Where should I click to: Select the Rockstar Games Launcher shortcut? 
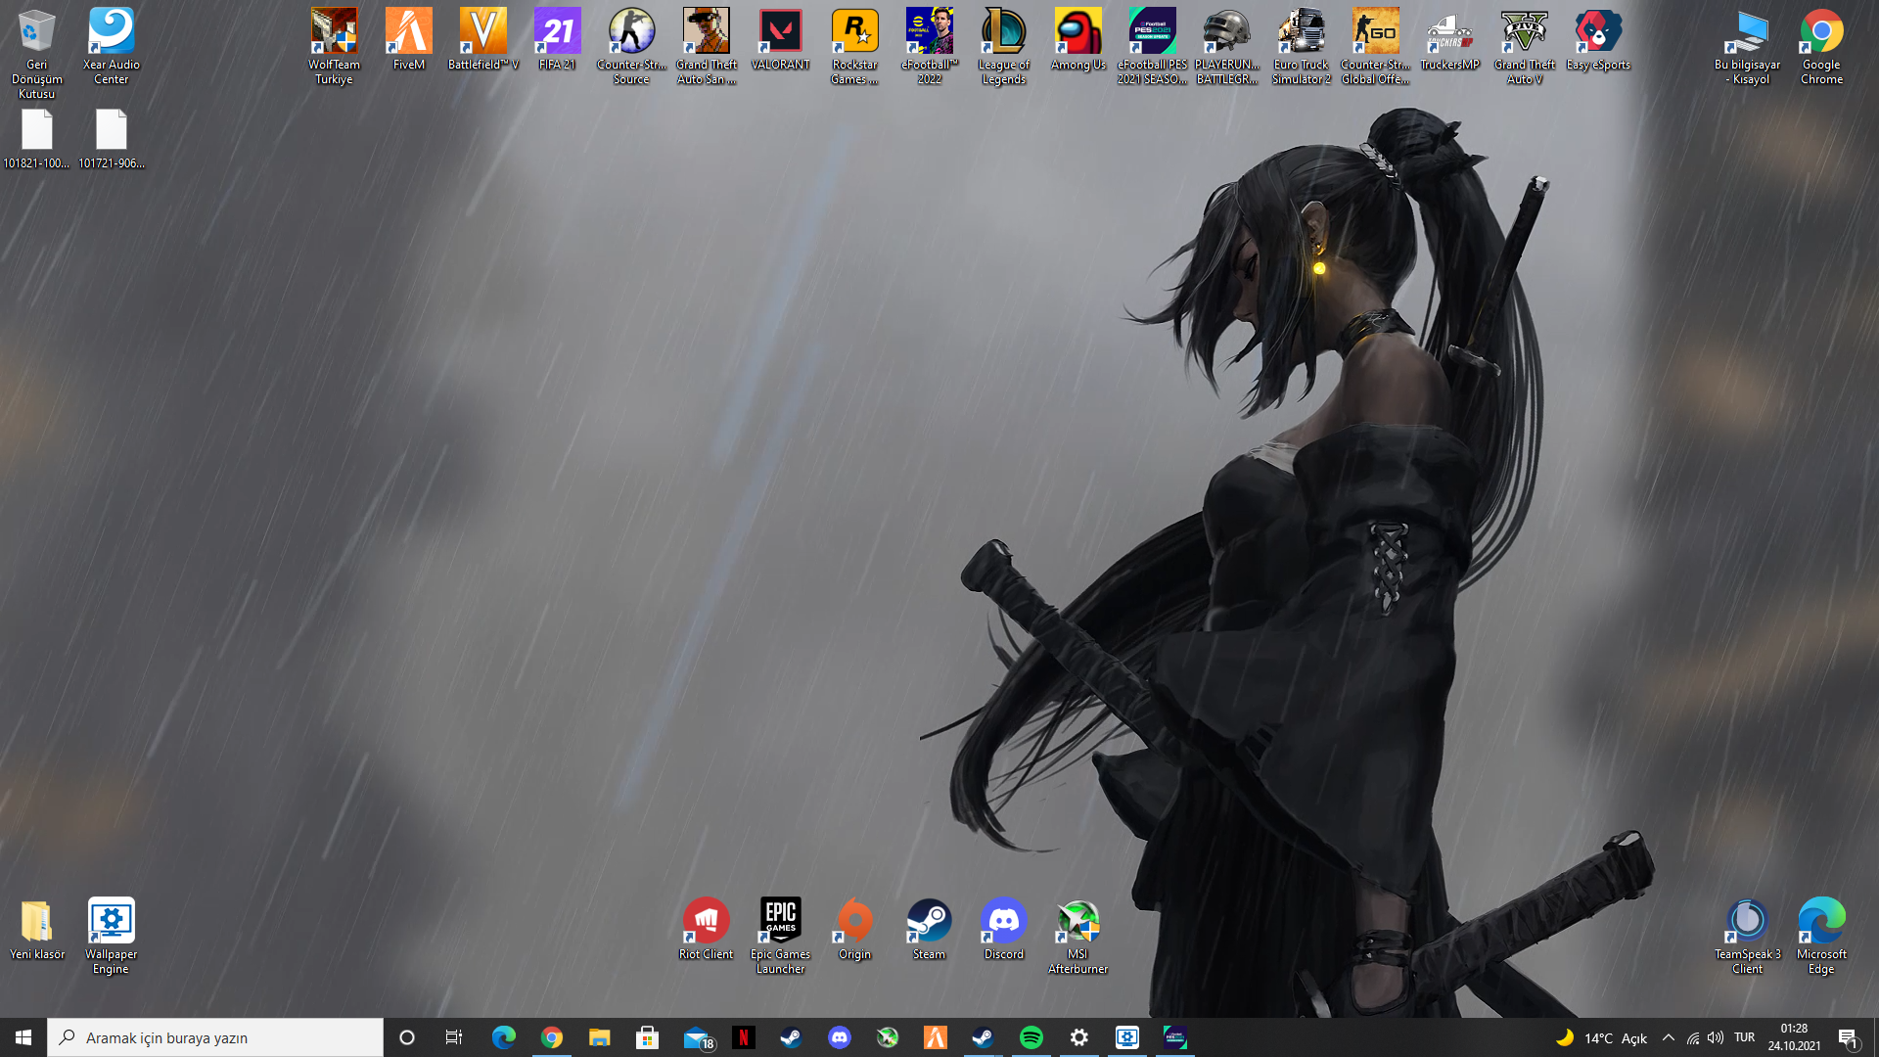click(x=855, y=46)
